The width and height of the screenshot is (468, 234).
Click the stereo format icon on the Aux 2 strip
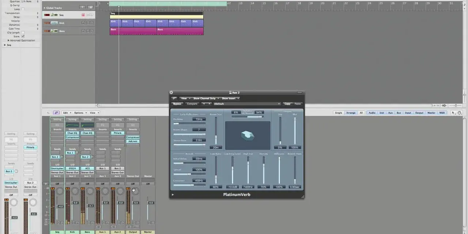pyautogui.click(x=114, y=227)
